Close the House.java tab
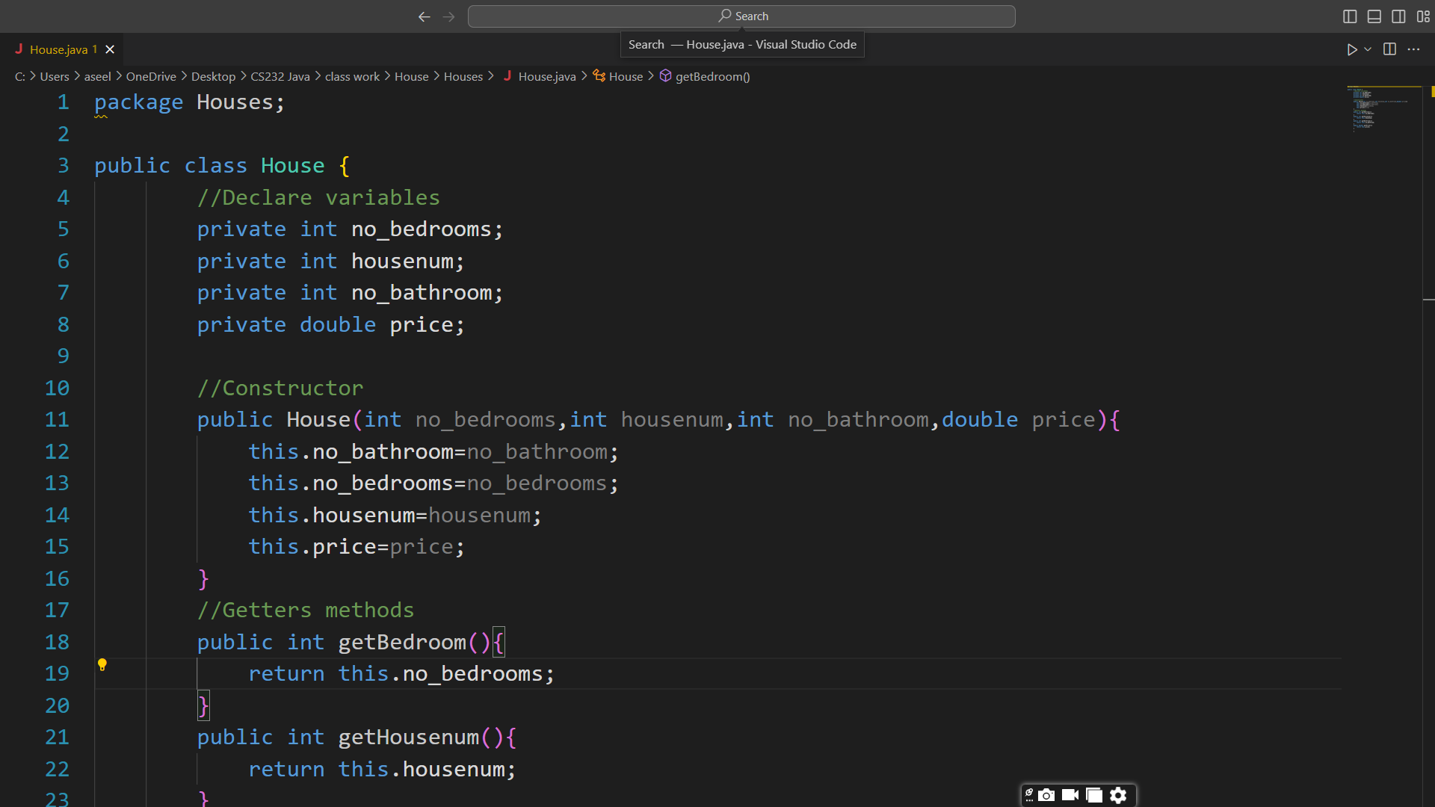This screenshot has width=1435, height=807. point(110,49)
